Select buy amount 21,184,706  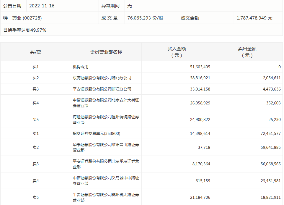point(200,197)
